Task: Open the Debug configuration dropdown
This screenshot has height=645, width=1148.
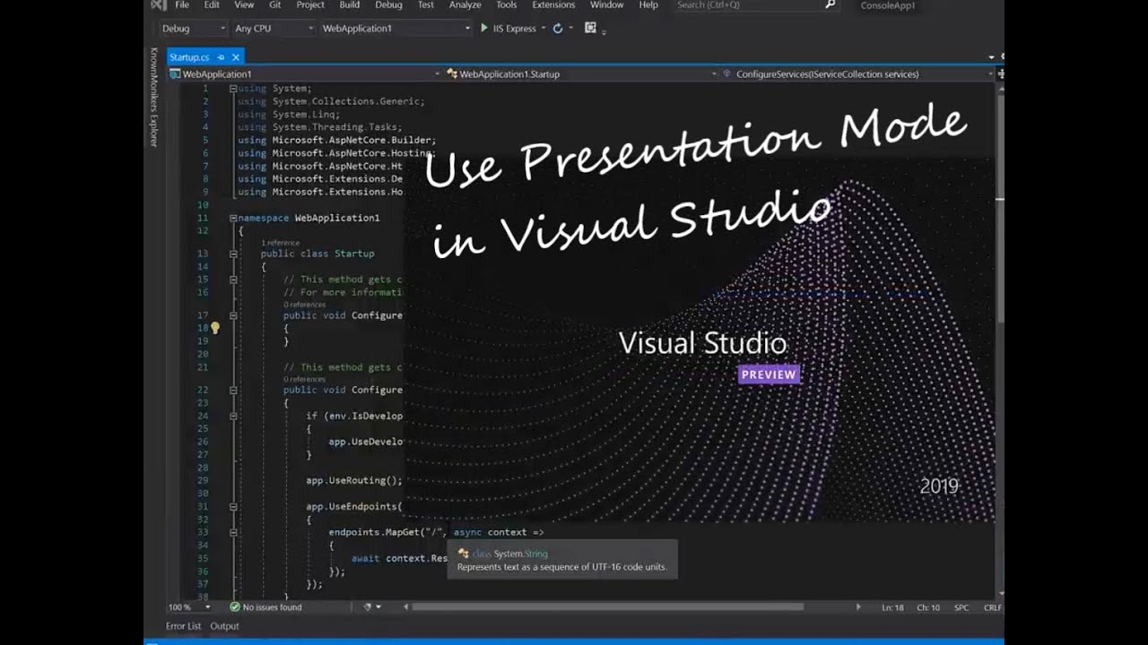Action: [x=192, y=29]
